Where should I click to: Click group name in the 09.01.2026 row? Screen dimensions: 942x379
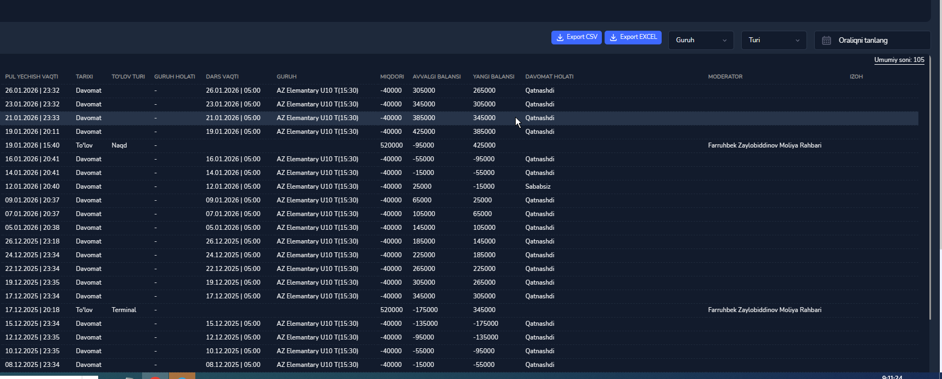click(x=318, y=200)
